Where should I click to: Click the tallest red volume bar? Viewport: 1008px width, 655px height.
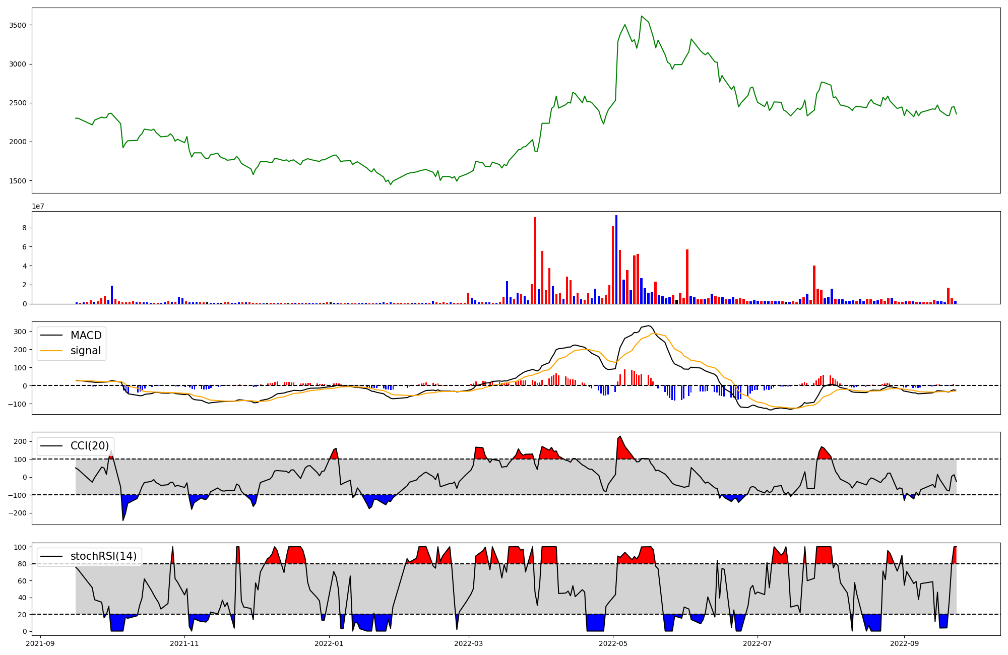pos(535,260)
